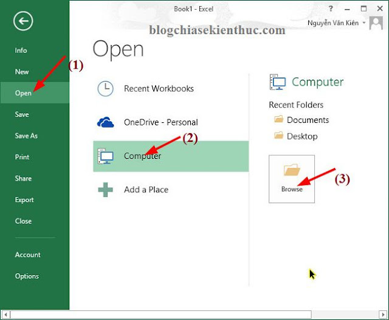Image resolution: width=389 pixels, height=320 pixels.
Task: Click the OneDrive cloud icon
Action: tap(105, 122)
